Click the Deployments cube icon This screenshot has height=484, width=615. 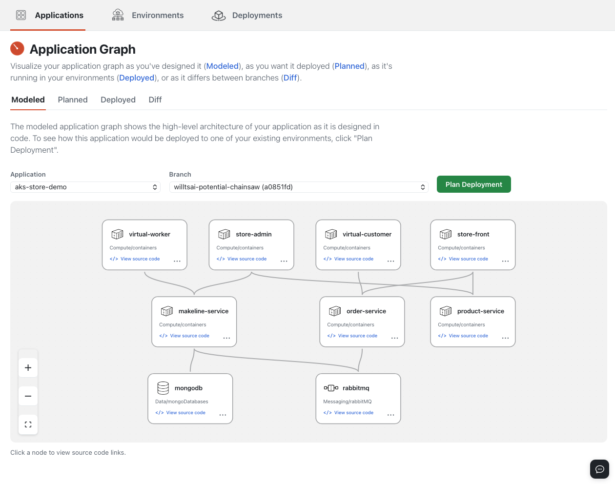click(219, 16)
